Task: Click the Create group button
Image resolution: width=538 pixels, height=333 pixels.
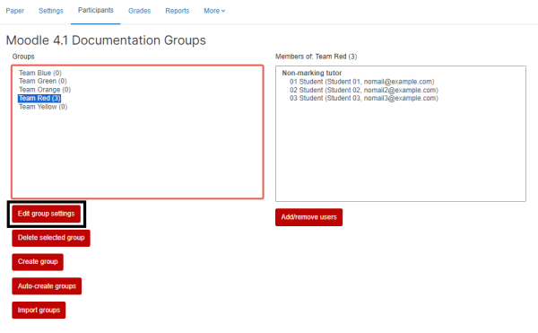Action: point(38,262)
